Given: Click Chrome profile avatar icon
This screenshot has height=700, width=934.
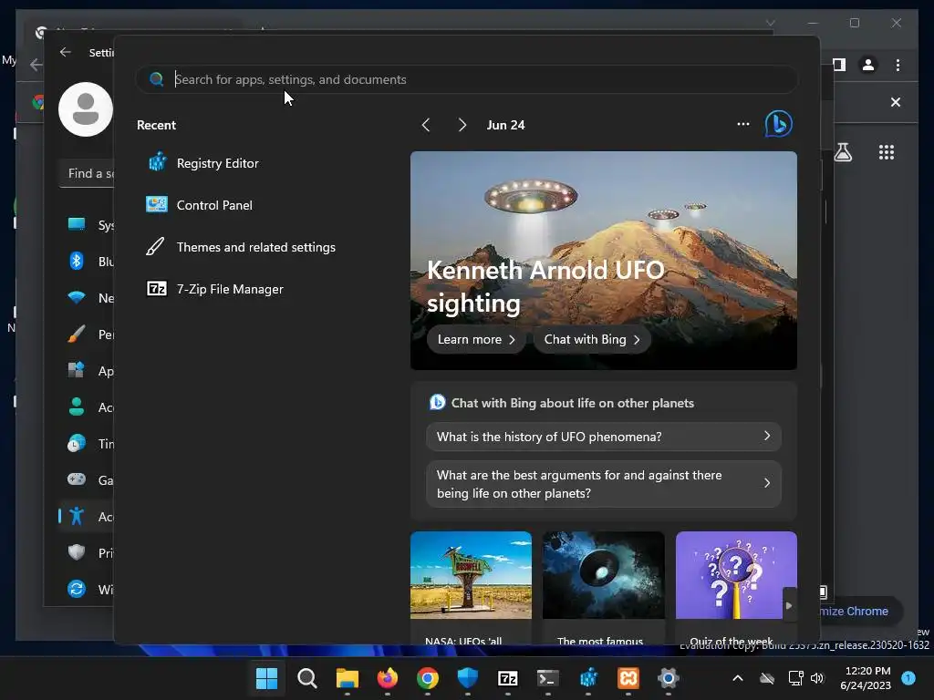Looking at the screenshot, I should (x=868, y=65).
